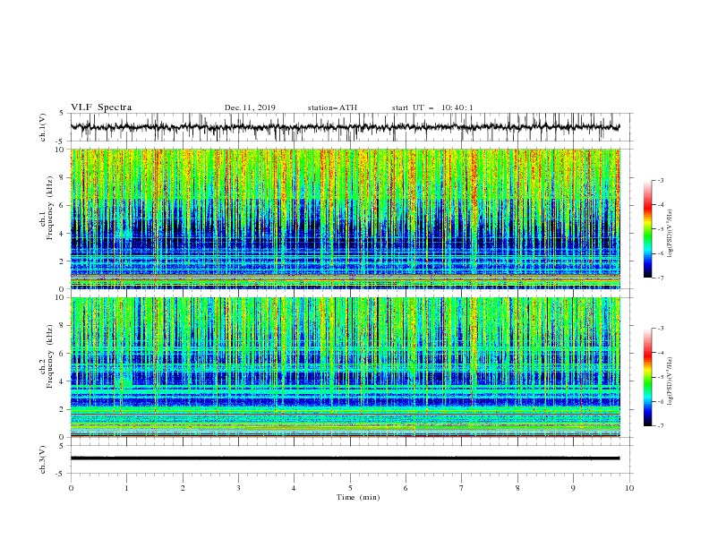Click the 'station=ATH' label
The width and height of the screenshot is (709, 548).
click(x=332, y=107)
